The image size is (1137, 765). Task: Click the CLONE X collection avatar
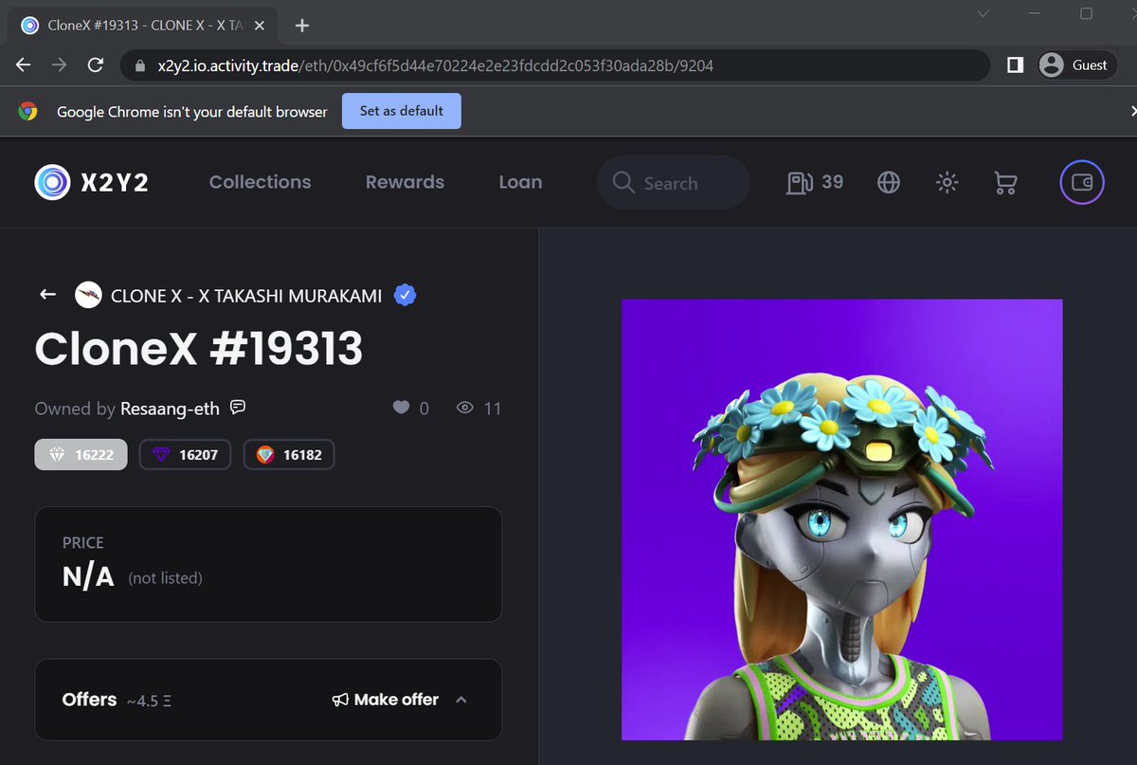point(88,295)
